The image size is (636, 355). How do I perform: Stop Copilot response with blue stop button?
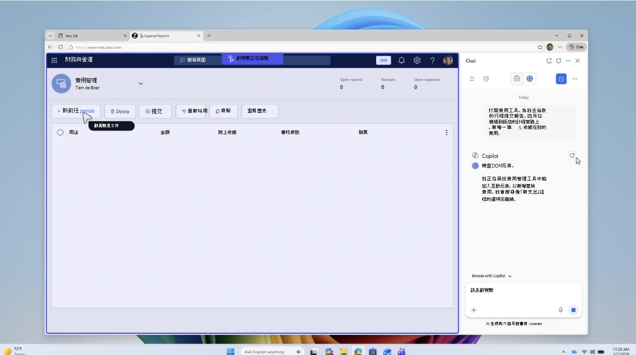(574, 310)
